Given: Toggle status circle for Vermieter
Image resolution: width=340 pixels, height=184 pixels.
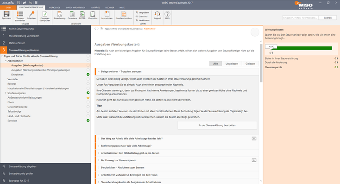Looking at the screenshot, I should tap(88, 79).
